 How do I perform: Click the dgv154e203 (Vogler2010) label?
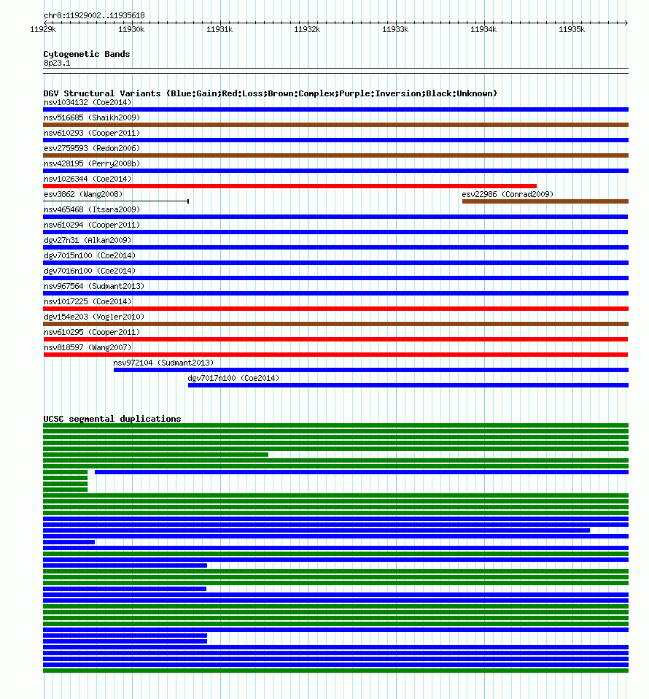94,317
